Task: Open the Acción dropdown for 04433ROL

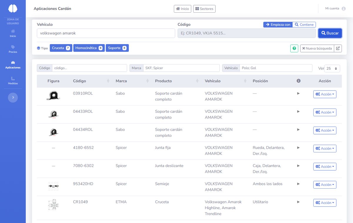Action: click(325, 112)
